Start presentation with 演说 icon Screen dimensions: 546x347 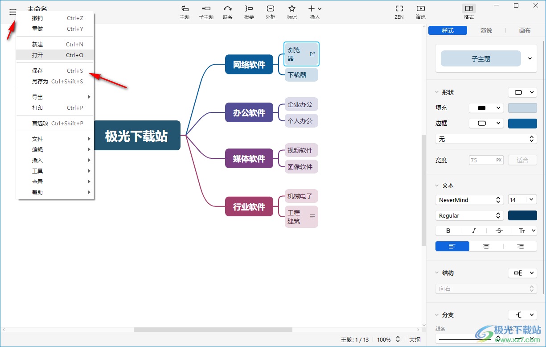[420, 12]
